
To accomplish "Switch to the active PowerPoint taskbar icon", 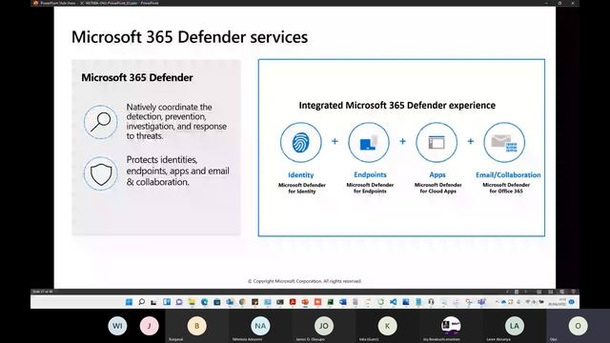I will click(305, 302).
